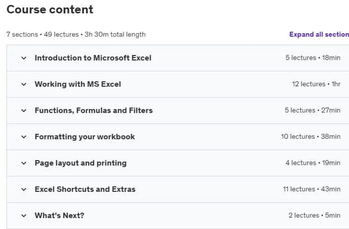
Task: Select the Introduction to Microsoft Excel title
Action: coord(93,58)
